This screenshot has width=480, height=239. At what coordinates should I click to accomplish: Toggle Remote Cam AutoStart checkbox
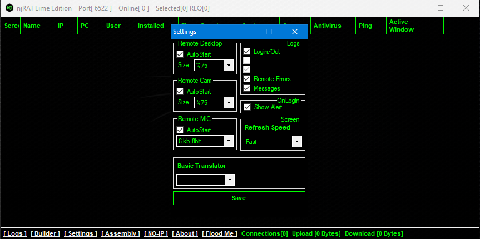[x=180, y=92]
